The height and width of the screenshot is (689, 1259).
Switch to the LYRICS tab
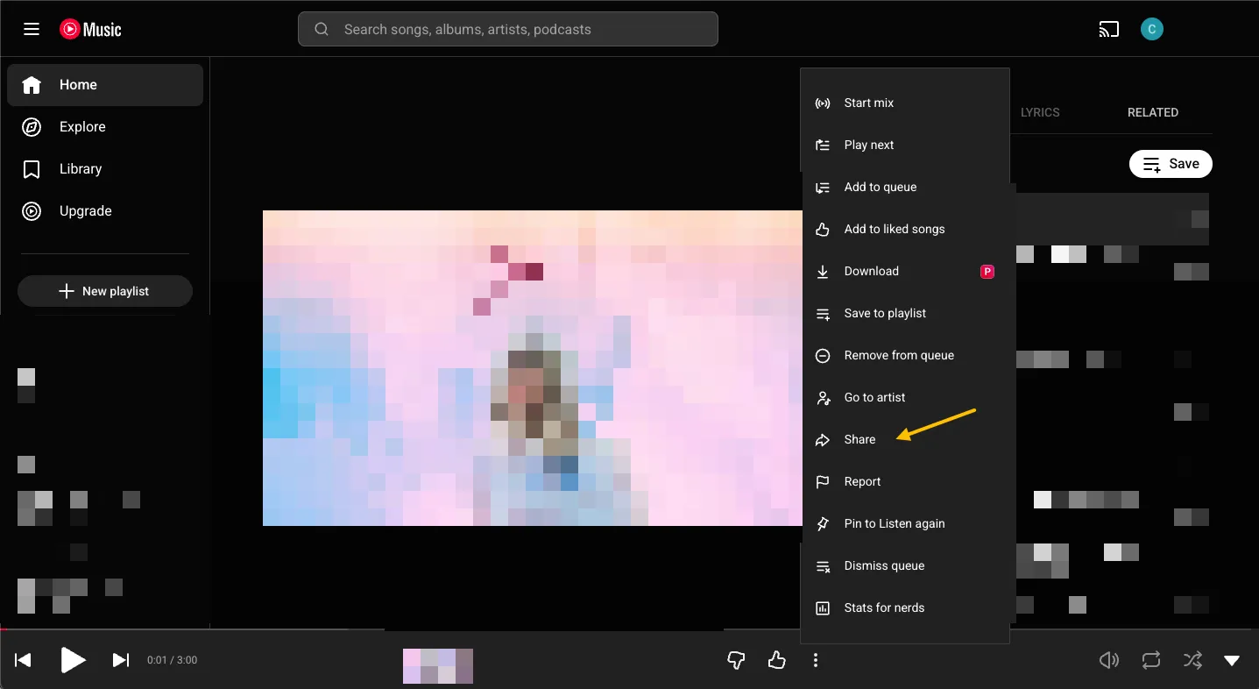(1040, 112)
